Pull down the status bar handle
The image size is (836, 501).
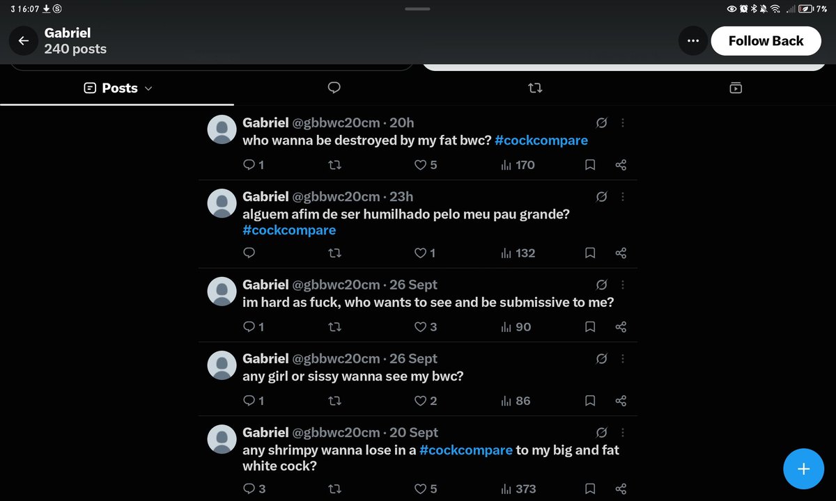tap(418, 8)
